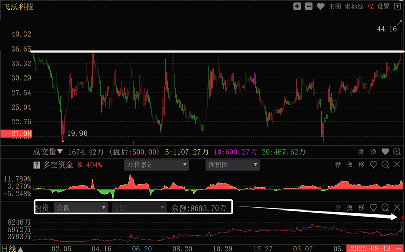The image size is (405, 252).
Task: Open 设置 chart settings
Action: pyautogui.click(x=383, y=6)
